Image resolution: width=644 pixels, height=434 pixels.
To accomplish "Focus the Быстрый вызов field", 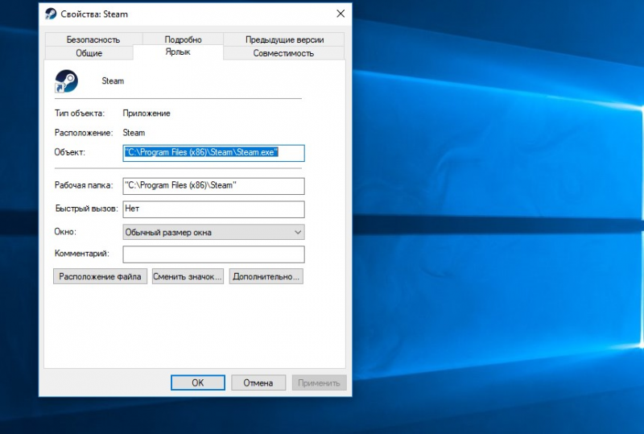I will click(213, 209).
